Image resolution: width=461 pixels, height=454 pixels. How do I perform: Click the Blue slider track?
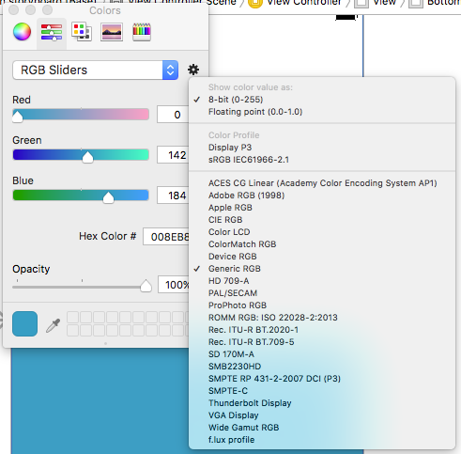81,196
